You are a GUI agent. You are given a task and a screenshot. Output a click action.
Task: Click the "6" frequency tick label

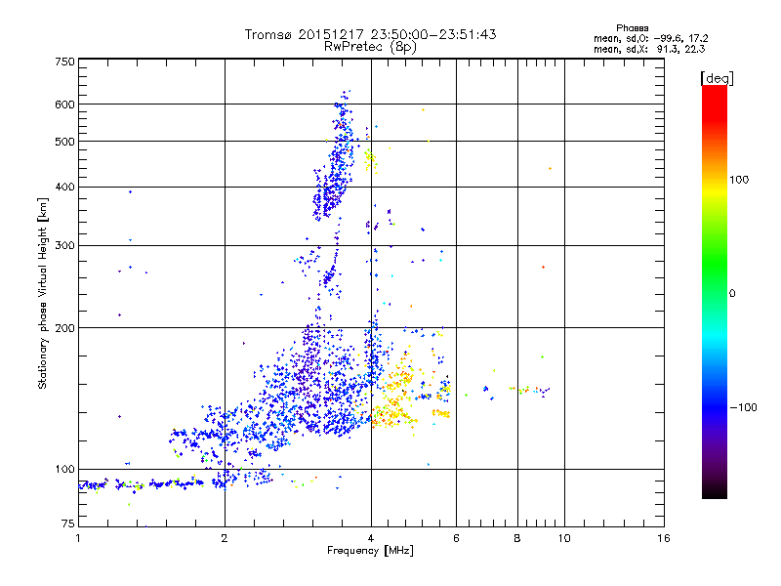pyautogui.click(x=456, y=538)
